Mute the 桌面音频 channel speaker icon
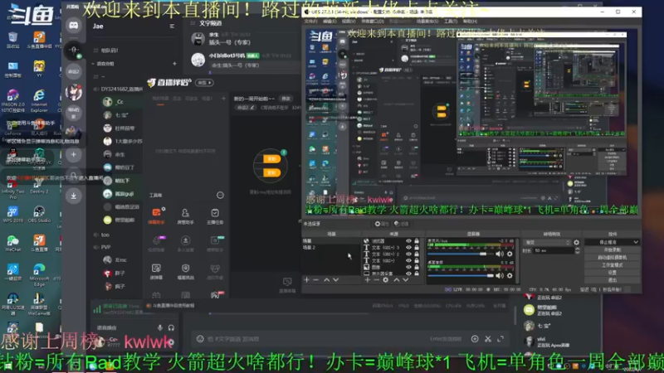Viewport: 664px width, 373px height. click(x=500, y=276)
